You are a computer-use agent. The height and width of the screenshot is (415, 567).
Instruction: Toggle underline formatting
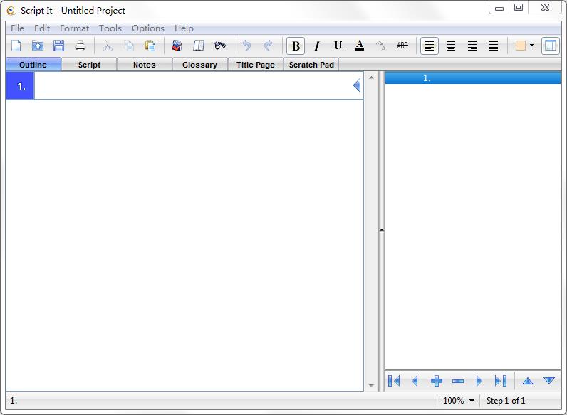[x=338, y=46]
